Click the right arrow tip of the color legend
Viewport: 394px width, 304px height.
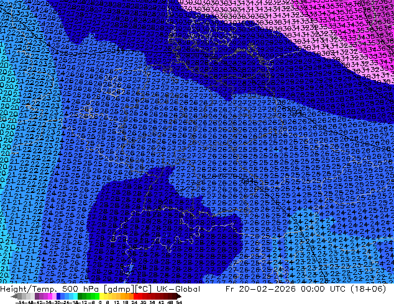[180, 296]
